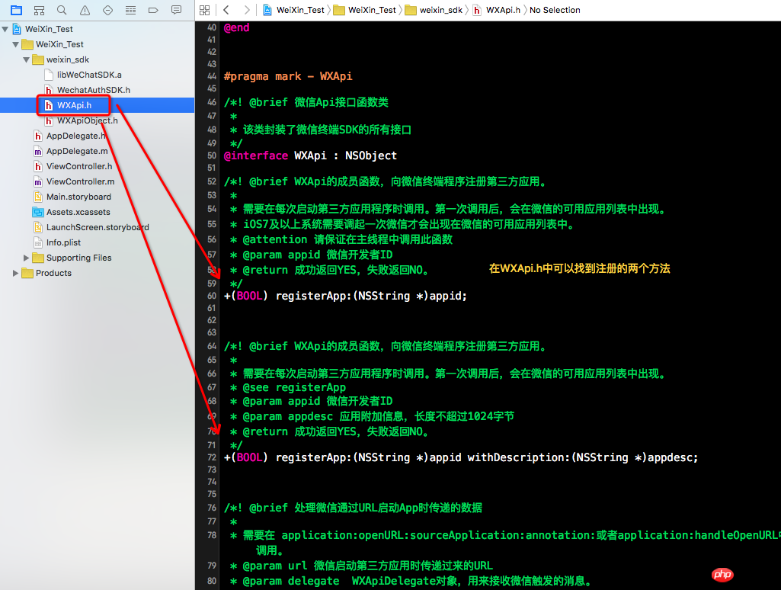Click the libWeChatSDK.a document icon
Image resolution: width=781 pixels, height=590 pixels.
pos(49,75)
